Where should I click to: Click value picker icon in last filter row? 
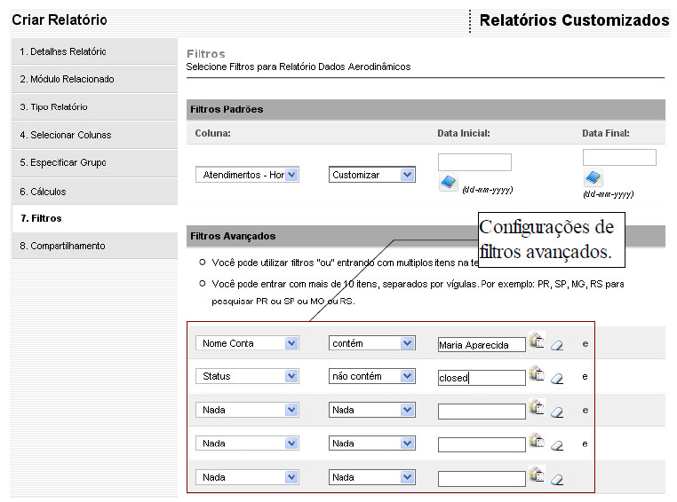point(537,475)
